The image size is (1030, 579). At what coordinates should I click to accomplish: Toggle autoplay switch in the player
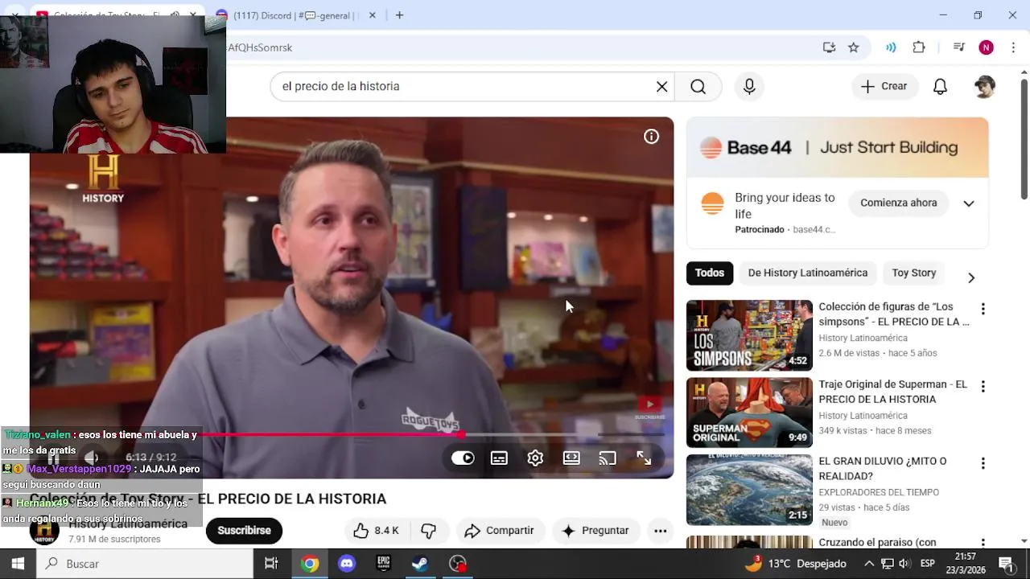pyautogui.click(x=463, y=458)
